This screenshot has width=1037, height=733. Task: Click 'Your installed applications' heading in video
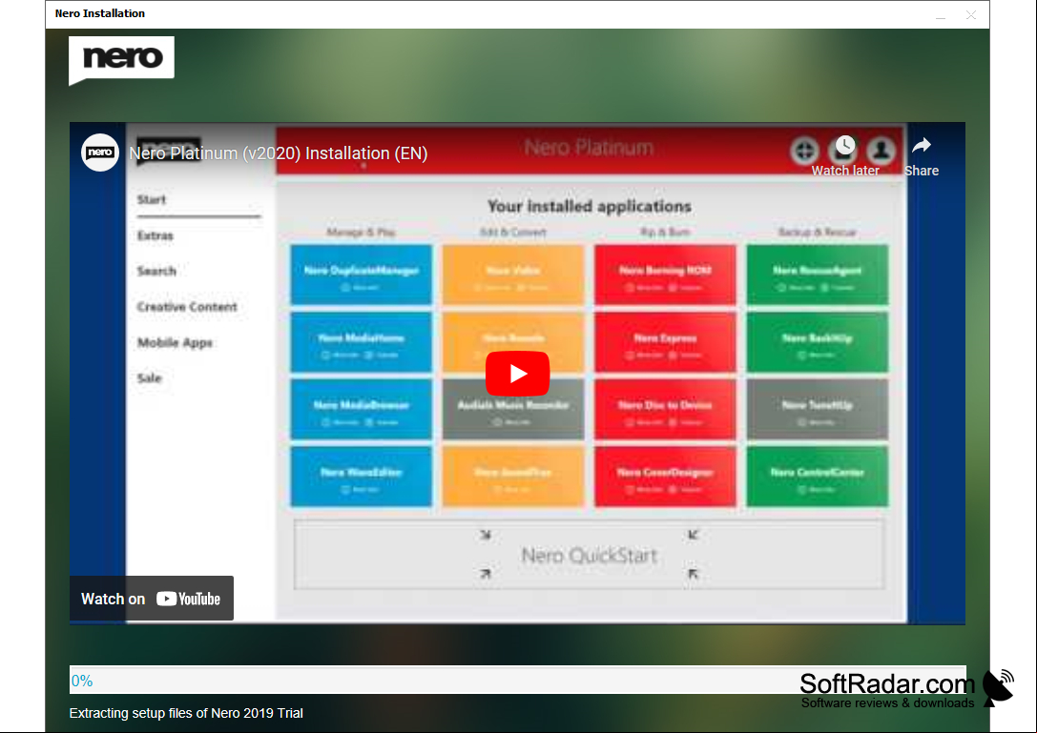click(590, 206)
